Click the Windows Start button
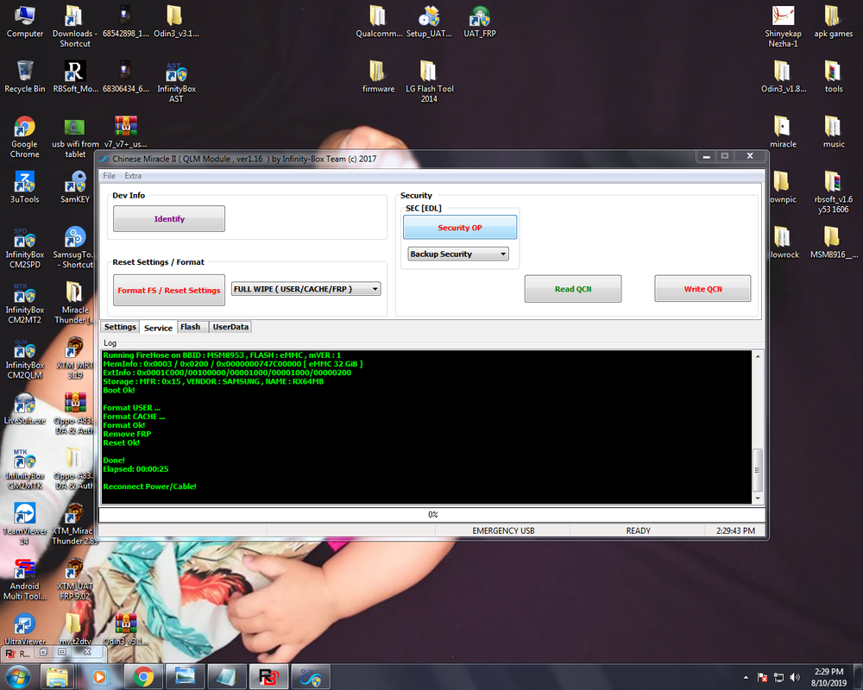863x690 pixels. pos(17,676)
